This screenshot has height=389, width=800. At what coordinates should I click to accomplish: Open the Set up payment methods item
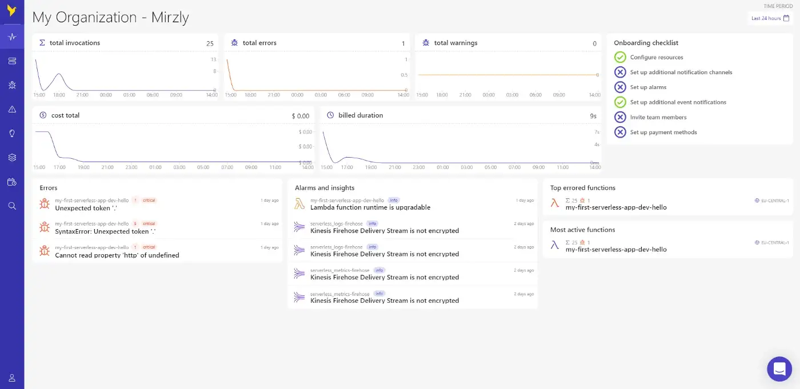click(x=663, y=132)
